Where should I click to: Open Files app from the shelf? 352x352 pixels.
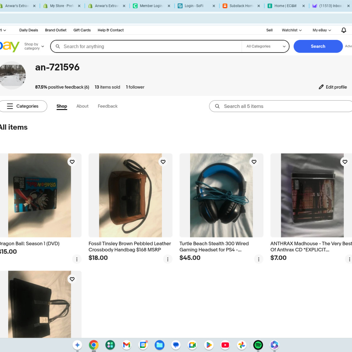(x=159, y=345)
